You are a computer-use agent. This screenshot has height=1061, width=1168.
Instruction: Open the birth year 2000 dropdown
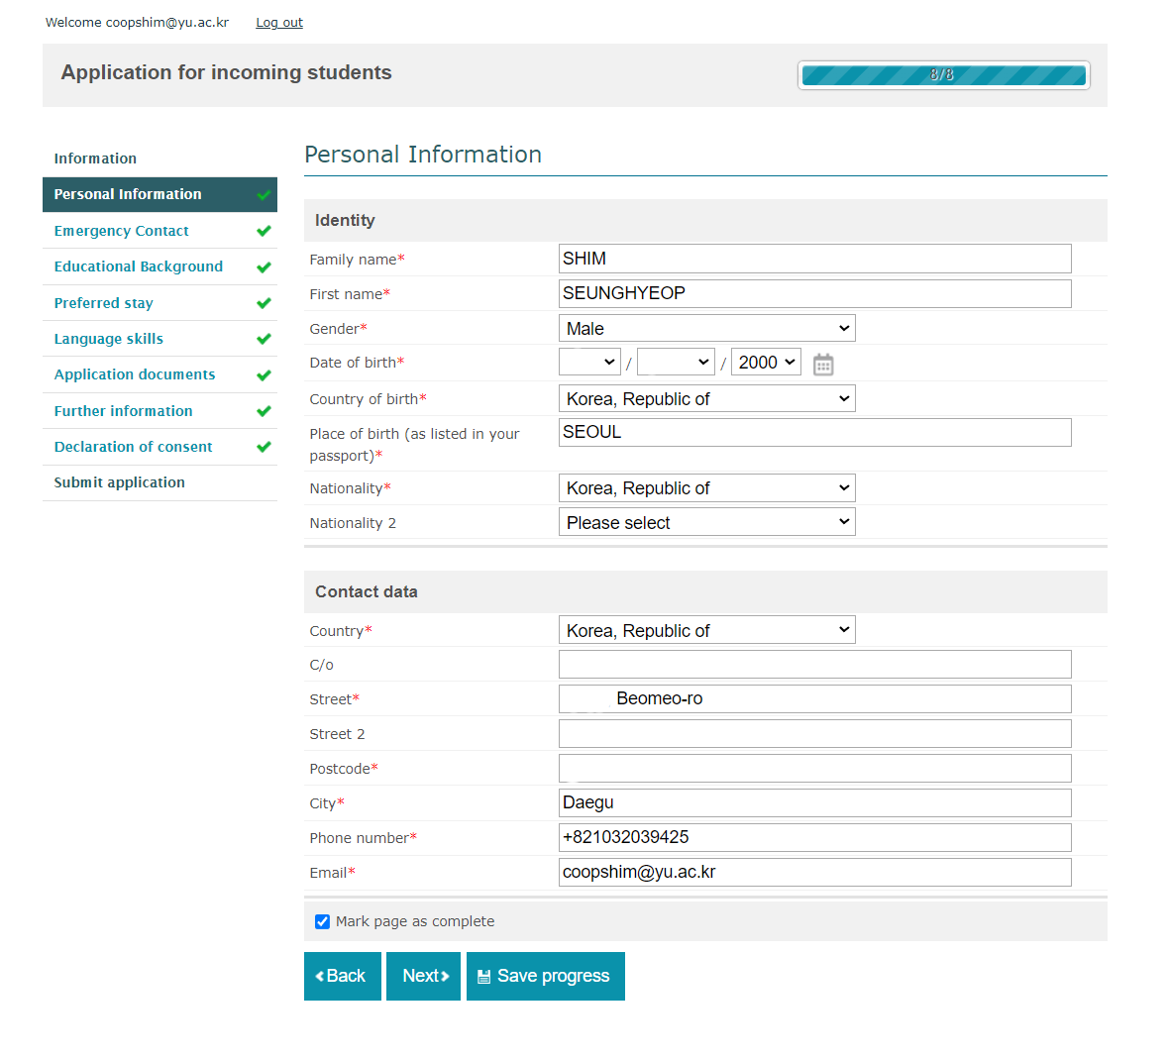[x=766, y=363]
